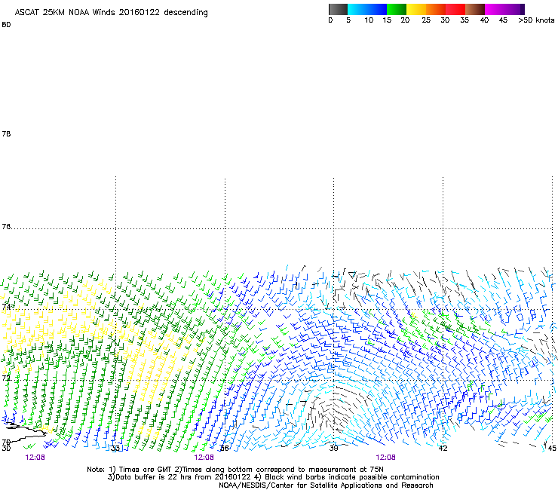Viewport: 558px width, 490px height.
Task: Click the orange 25-30 knots legend segment
Action: [x=436, y=9]
